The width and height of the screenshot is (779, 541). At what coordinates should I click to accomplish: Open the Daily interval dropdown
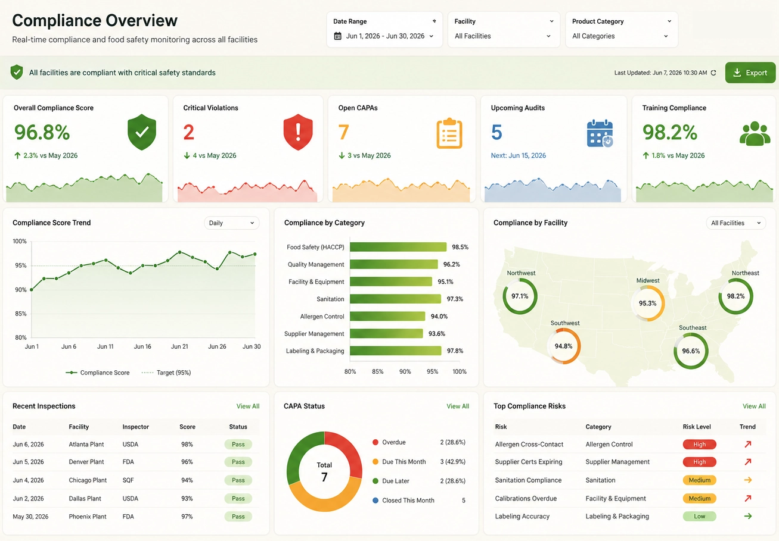232,223
